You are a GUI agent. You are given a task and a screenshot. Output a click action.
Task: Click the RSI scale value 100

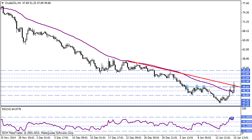click(244, 109)
